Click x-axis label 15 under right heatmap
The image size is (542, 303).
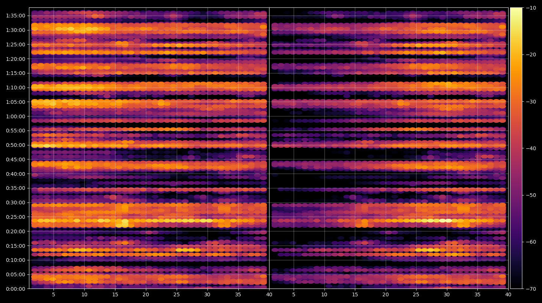(355, 295)
